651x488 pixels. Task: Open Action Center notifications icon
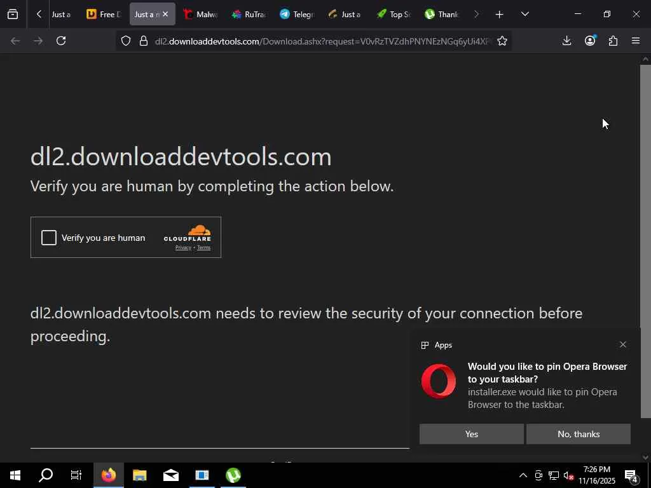631,475
